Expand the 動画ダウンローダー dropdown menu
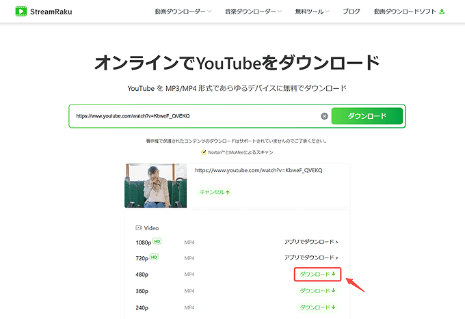Screen dimensions: 465x319 click(183, 12)
